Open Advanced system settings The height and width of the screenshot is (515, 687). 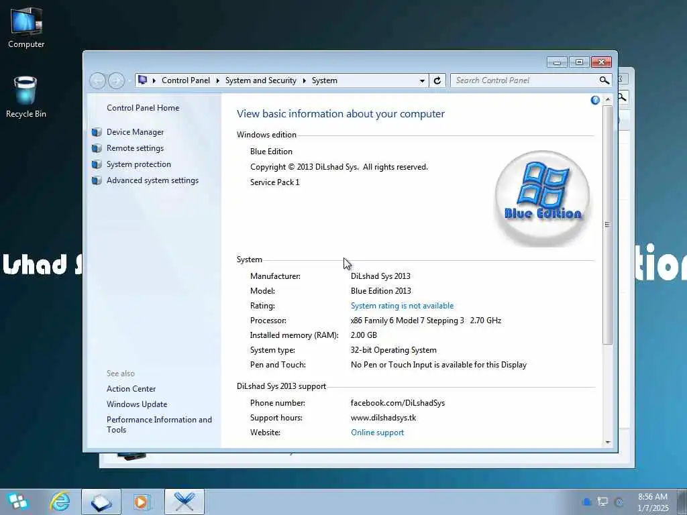(152, 180)
